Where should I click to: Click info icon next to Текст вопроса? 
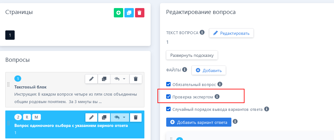[202, 32]
